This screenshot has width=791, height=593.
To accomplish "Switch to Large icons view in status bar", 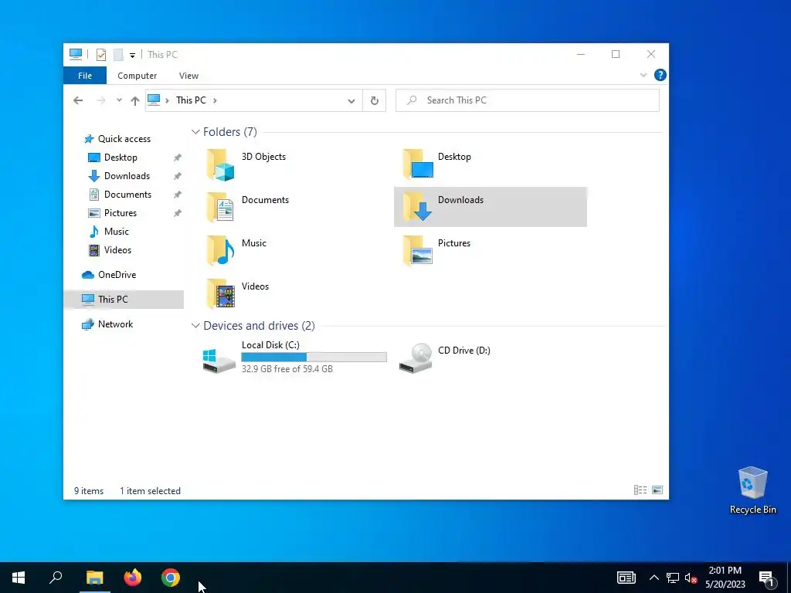I will 657,490.
